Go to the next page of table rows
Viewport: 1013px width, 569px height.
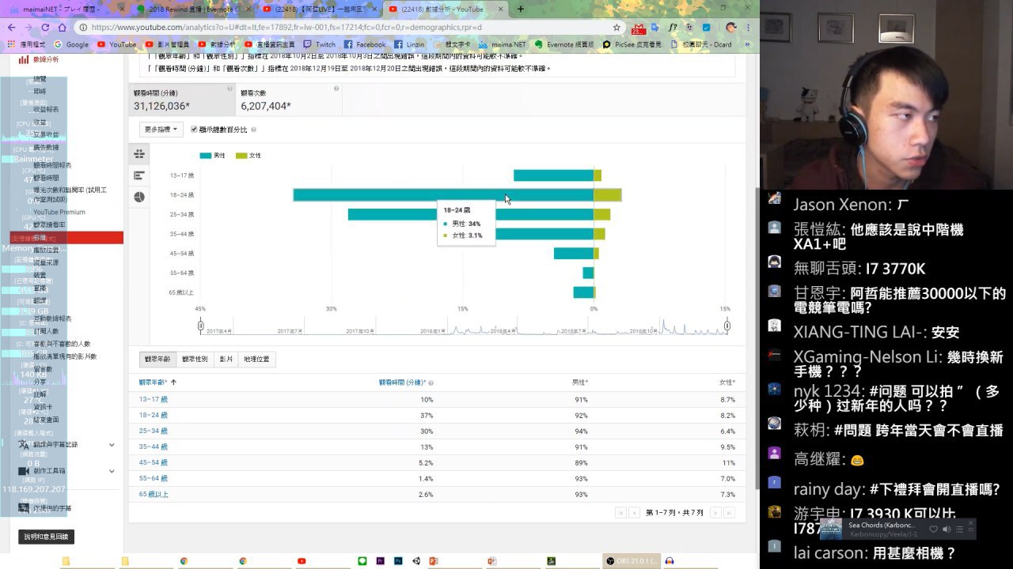(x=715, y=513)
